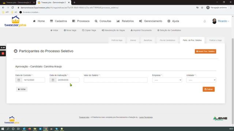234x131 pixels.
Task: Click the browser Forward arrow
Action: coord(8,8)
